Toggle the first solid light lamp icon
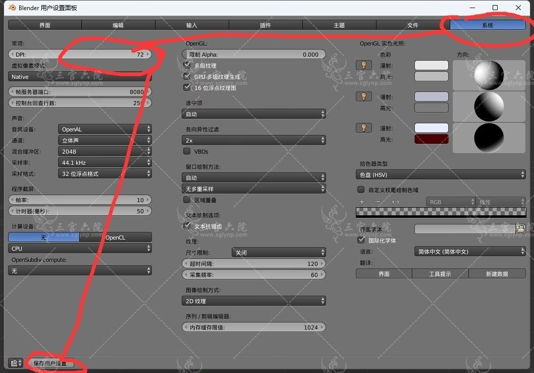This screenshot has height=373, width=534. (364, 65)
